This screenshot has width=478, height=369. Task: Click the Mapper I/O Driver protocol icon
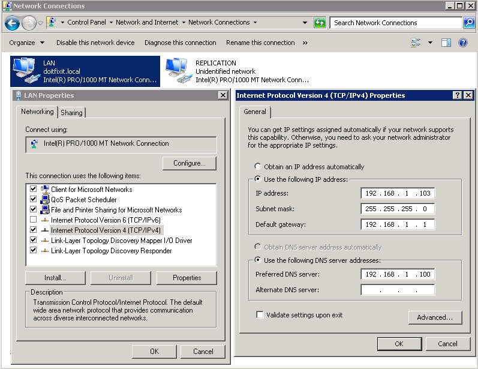coord(45,241)
